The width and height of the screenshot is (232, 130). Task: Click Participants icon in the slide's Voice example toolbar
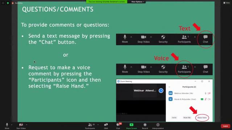tap(184, 69)
